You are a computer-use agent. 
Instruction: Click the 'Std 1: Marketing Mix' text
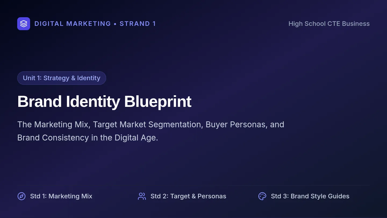(61, 196)
